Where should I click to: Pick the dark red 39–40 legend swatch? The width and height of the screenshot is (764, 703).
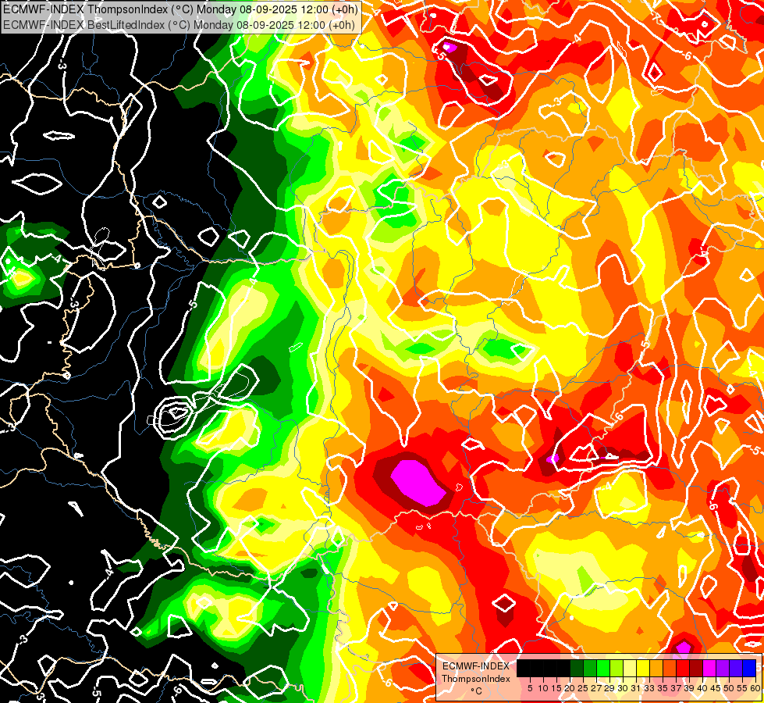click(x=696, y=669)
